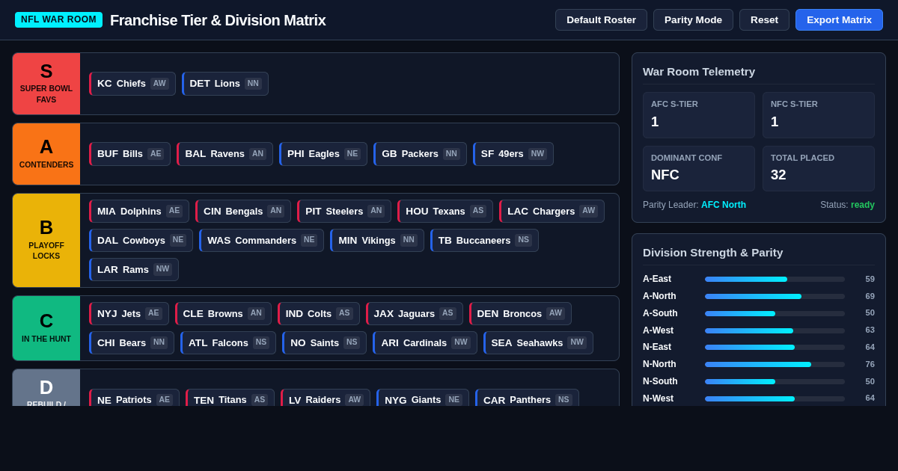Click the N-North strength bar

coord(775,364)
